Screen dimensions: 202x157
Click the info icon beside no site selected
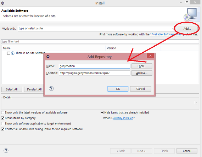(13, 53)
